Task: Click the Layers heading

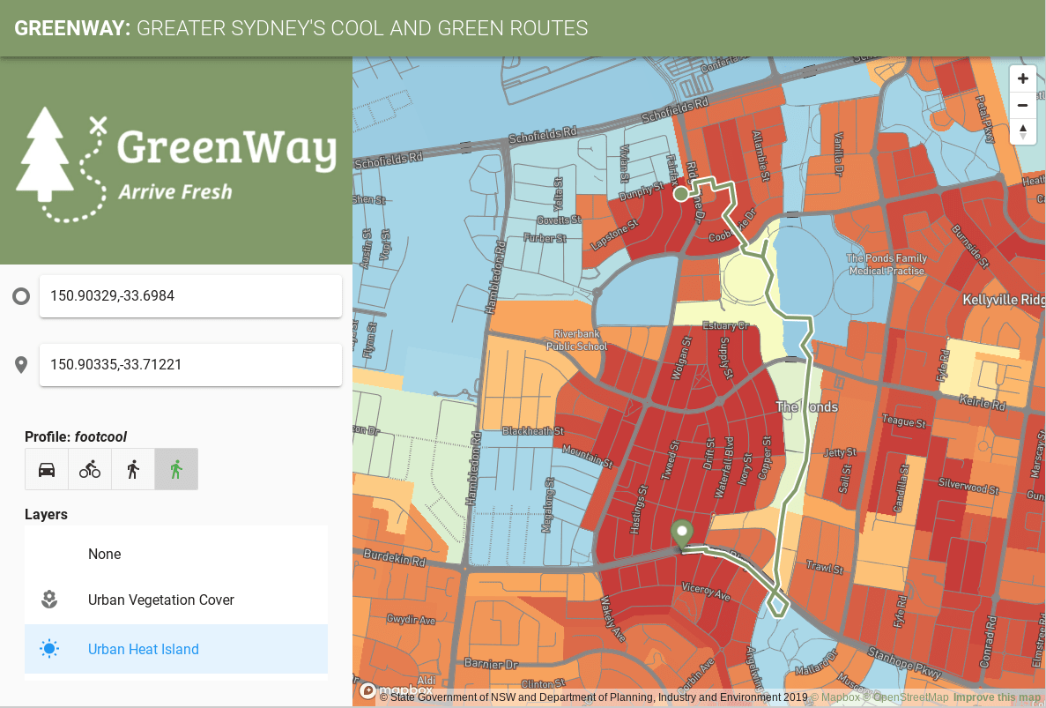Action: [x=46, y=515]
